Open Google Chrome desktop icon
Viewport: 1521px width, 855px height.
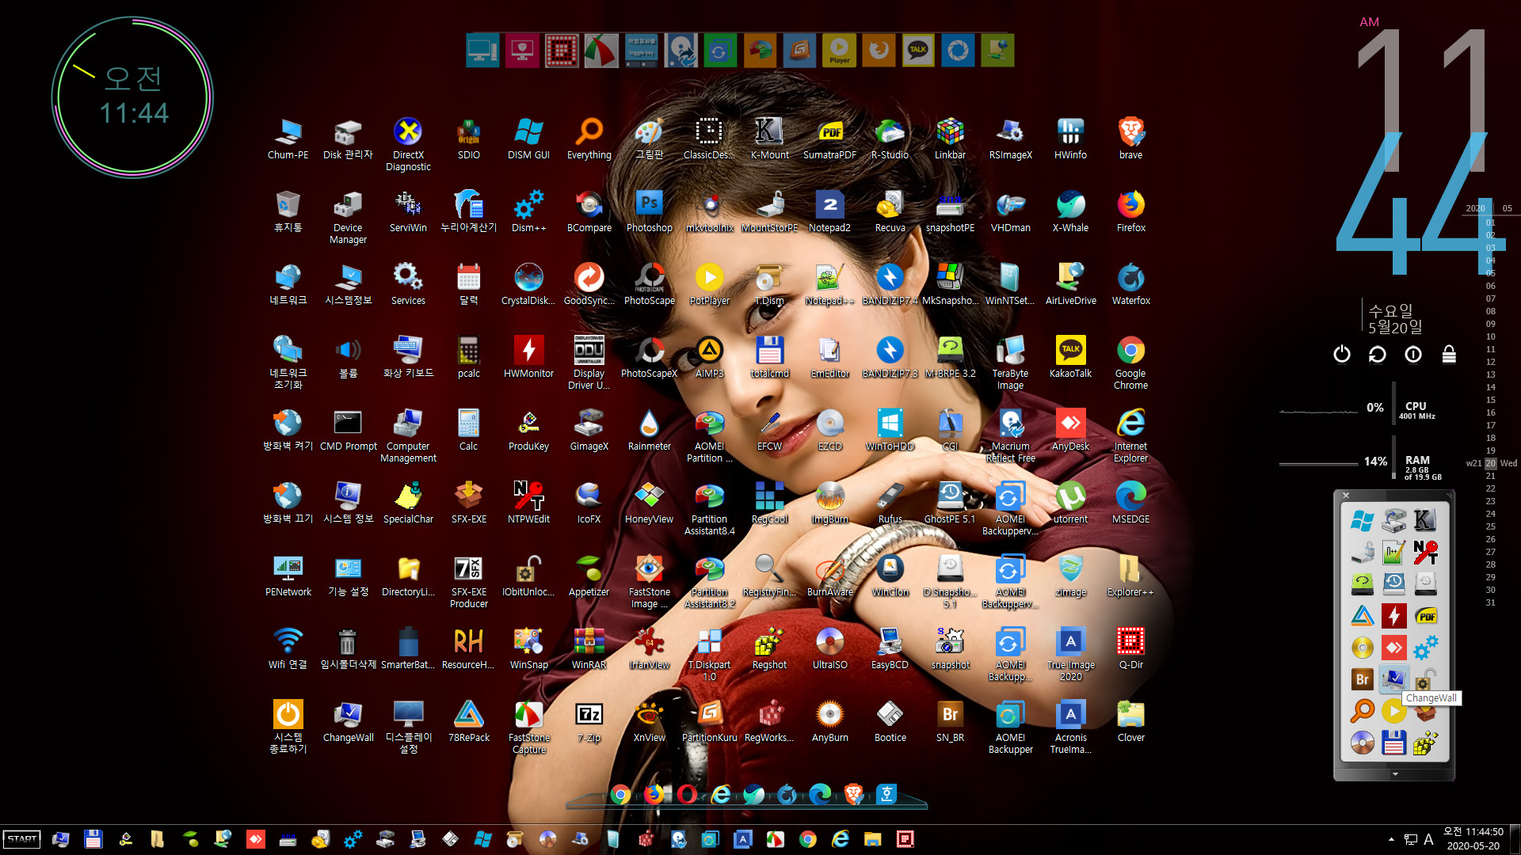1130,363
